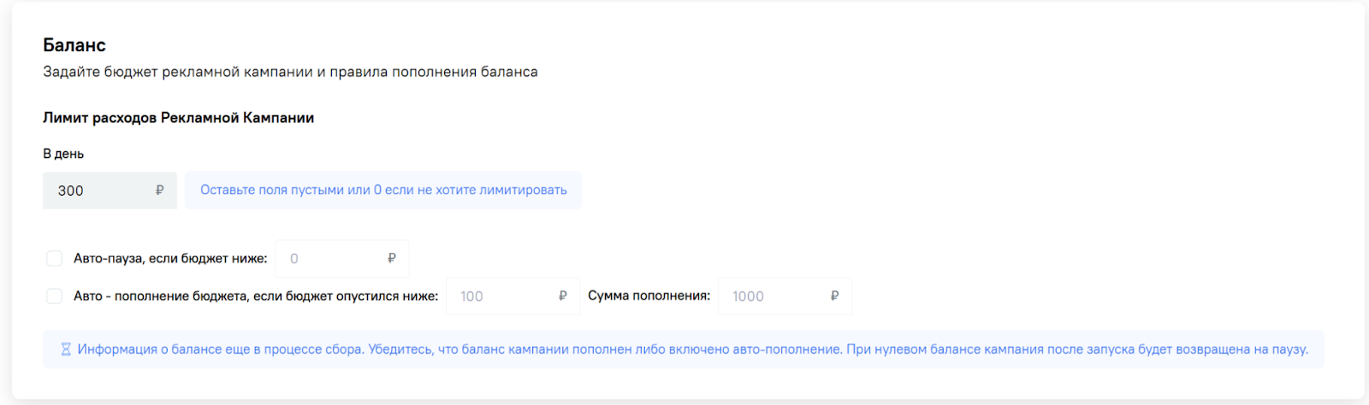Enable the auto-replenish budget checkbox (Авто - пополнение)

point(54,296)
